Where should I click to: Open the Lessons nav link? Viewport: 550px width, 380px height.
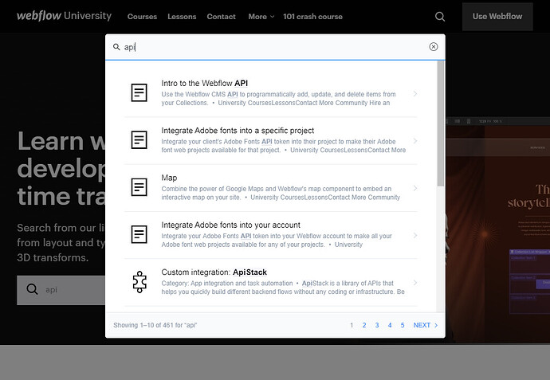point(182,17)
